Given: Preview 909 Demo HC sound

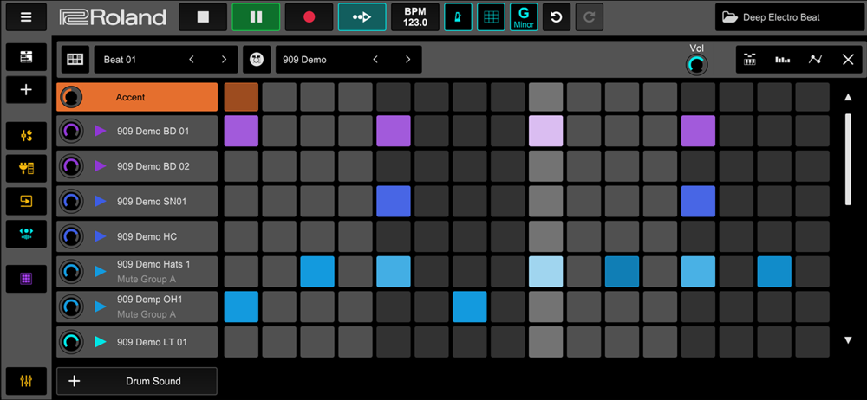Looking at the screenshot, I should click(x=100, y=236).
